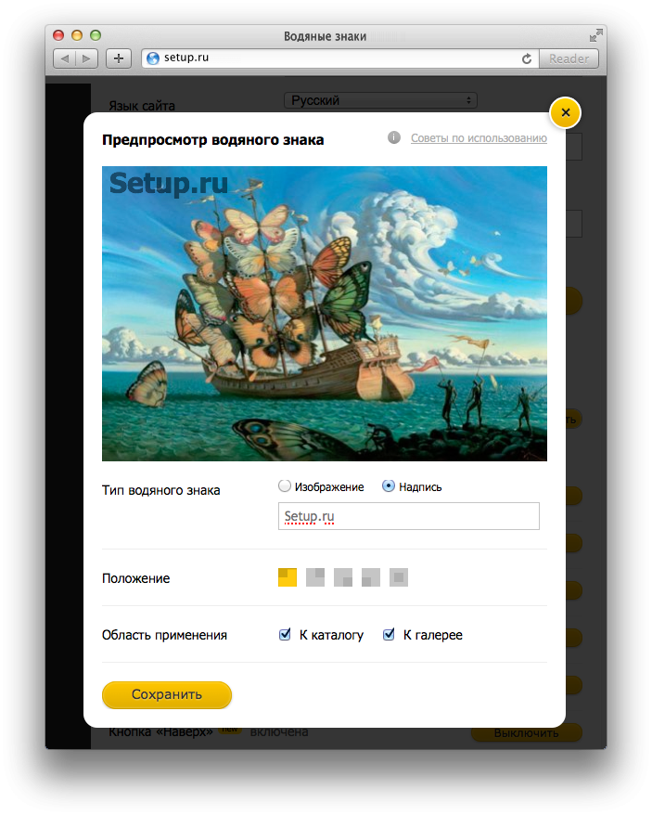Go forward with the browser forward arrow
Image resolution: width=652 pixels, height=815 pixels.
[87, 58]
